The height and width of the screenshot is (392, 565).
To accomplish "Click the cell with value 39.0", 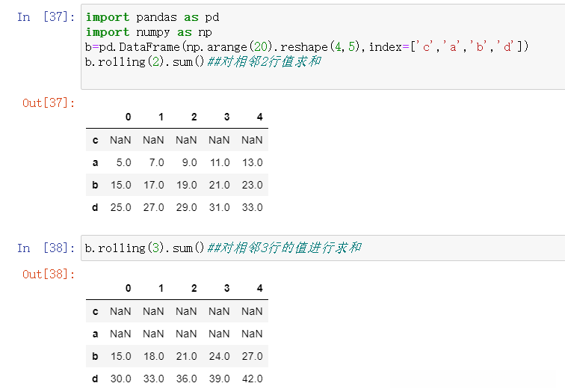I will click(x=220, y=379).
